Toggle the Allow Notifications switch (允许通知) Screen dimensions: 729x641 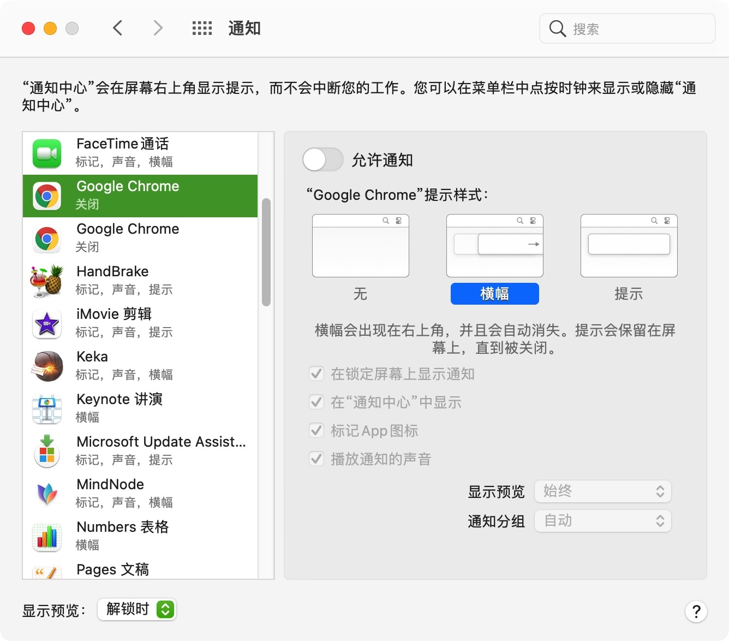coord(323,160)
